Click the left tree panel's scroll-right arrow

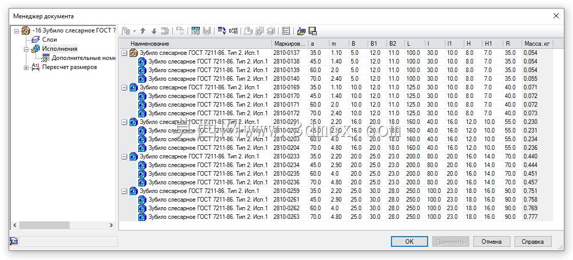click(x=111, y=225)
